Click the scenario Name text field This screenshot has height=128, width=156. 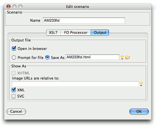coord(84,21)
